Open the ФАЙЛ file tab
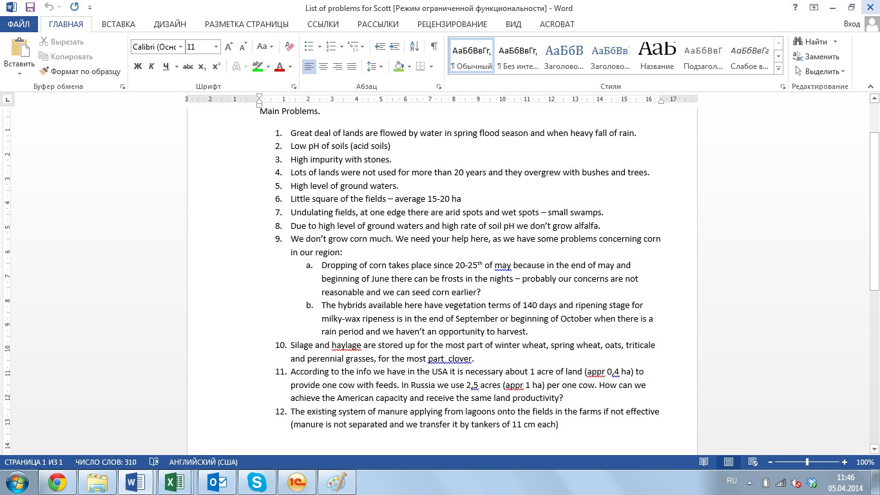 [x=19, y=24]
